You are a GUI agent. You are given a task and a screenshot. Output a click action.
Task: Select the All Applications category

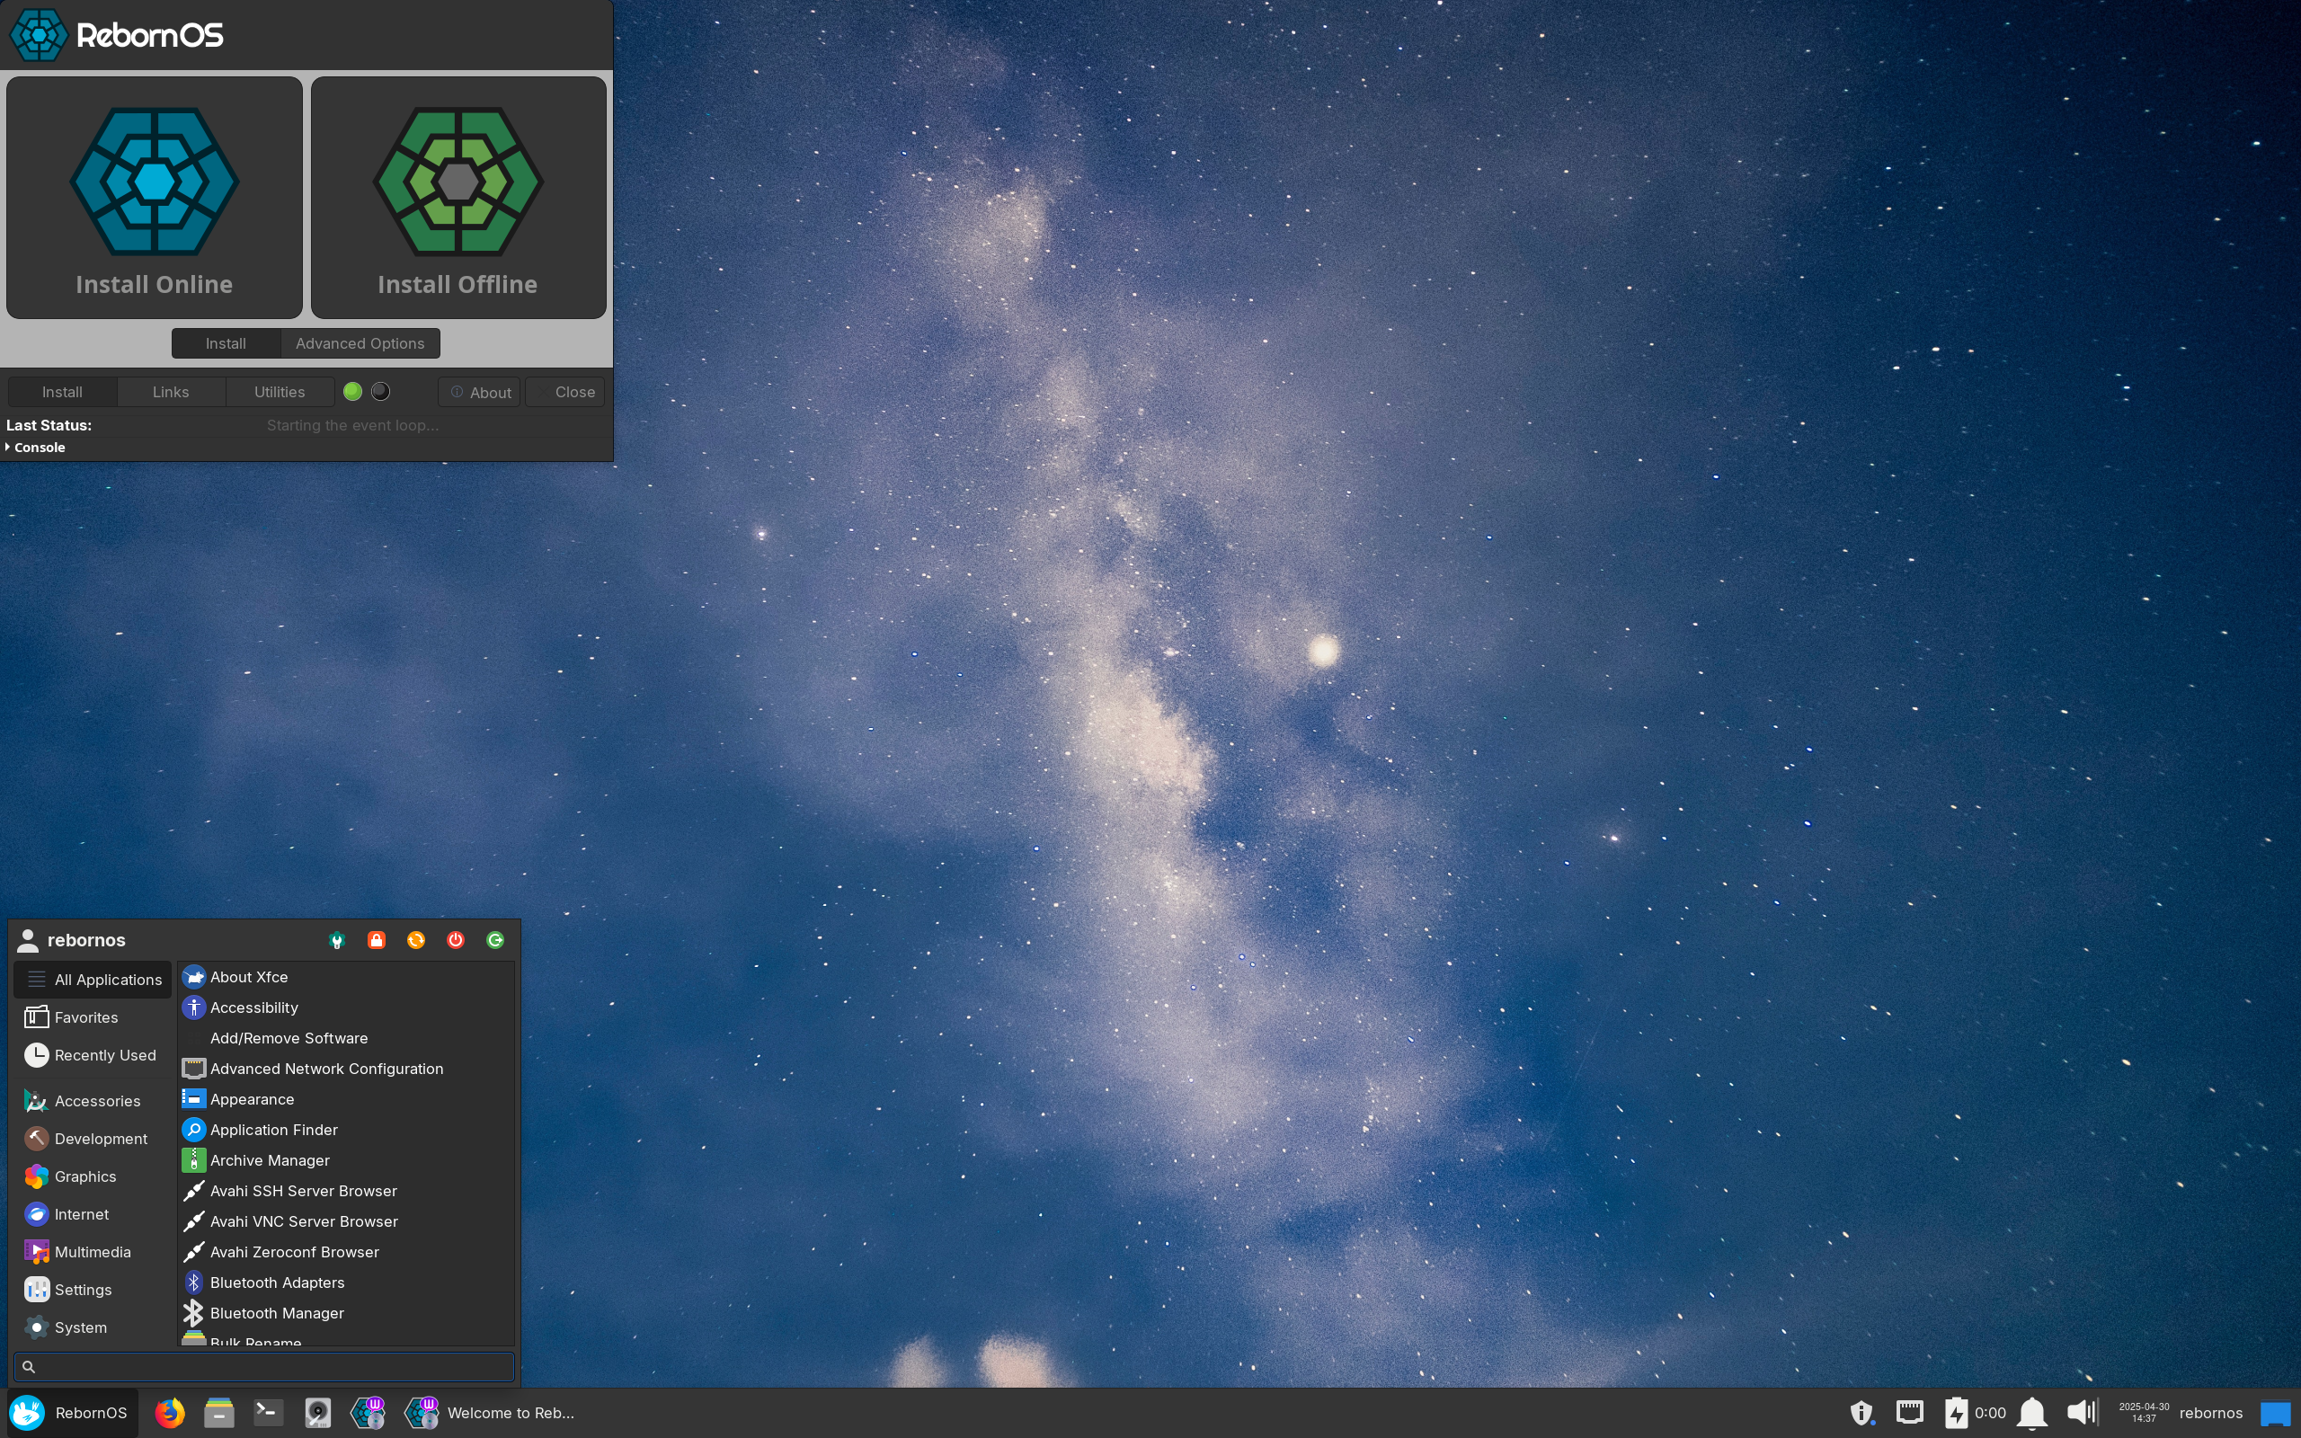[x=93, y=980]
